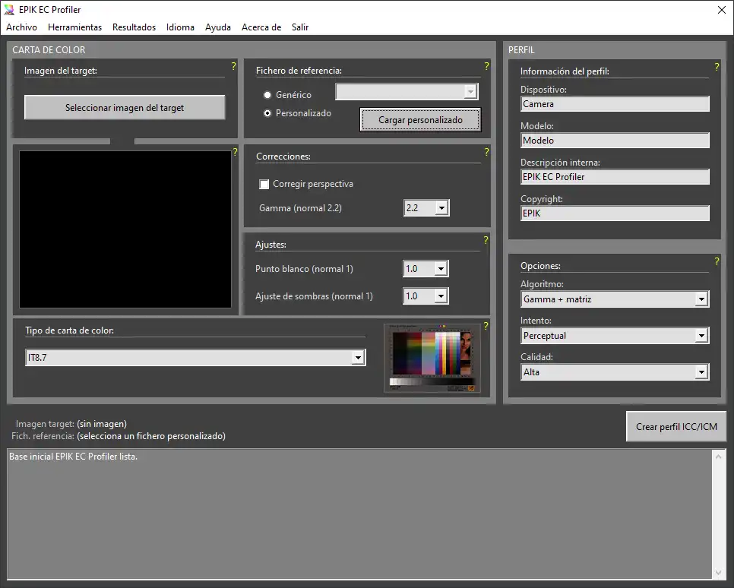Viewport: 734px width, 588px height.
Task: Click the Copyright input field
Action: click(615, 213)
